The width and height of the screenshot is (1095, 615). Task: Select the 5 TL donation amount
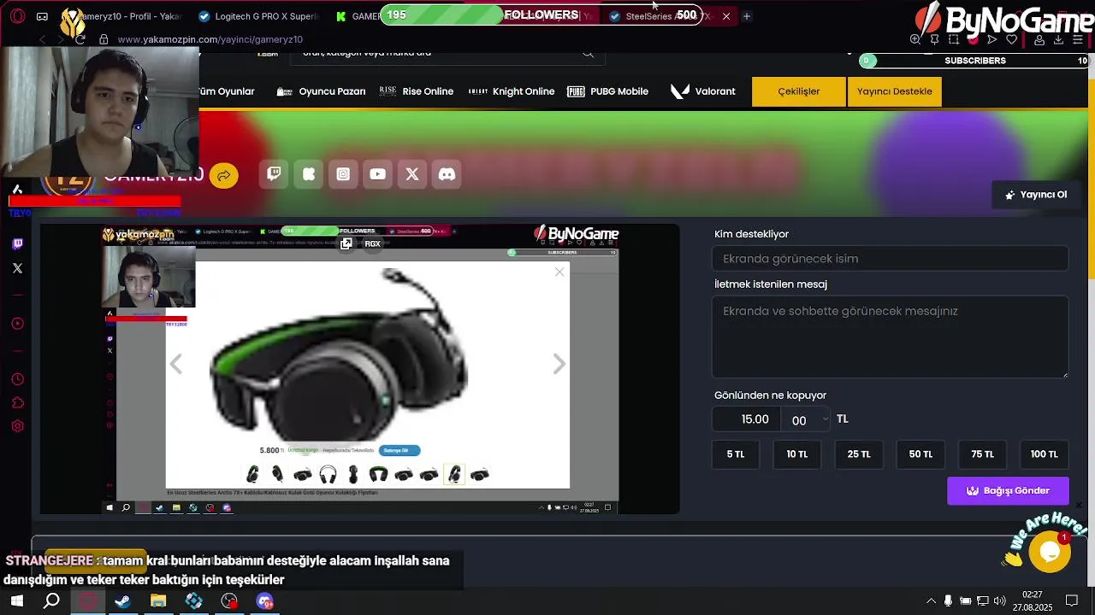click(x=736, y=454)
